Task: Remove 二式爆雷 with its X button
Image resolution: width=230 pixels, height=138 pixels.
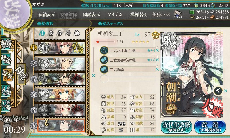Action: [x=157, y=69]
